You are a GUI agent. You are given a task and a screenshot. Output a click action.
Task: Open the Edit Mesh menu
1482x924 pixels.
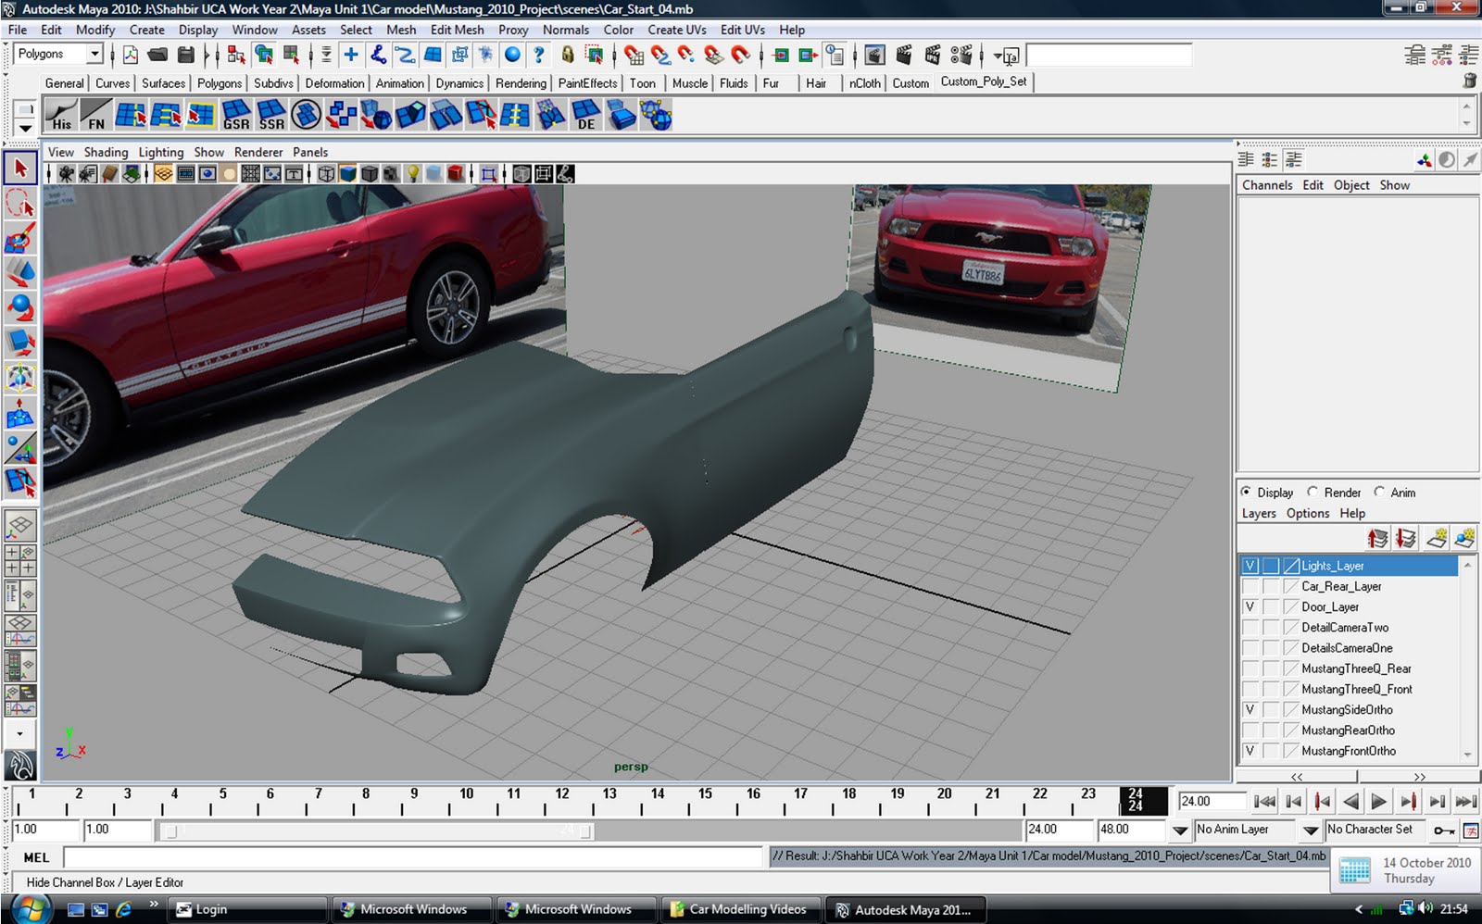(x=457, y=30)
